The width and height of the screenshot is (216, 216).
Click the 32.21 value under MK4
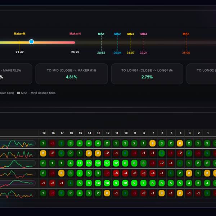[x=144, y=53]
